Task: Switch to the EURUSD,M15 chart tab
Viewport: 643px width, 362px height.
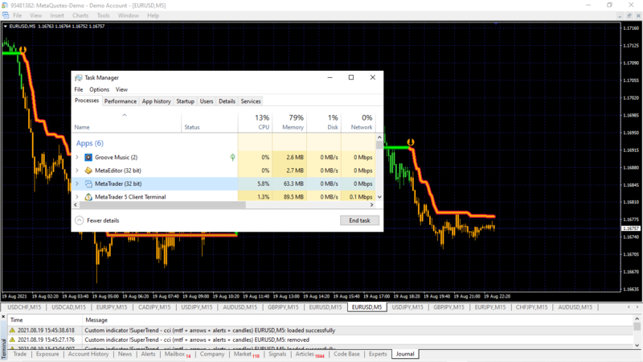Action: coord(326,307)
